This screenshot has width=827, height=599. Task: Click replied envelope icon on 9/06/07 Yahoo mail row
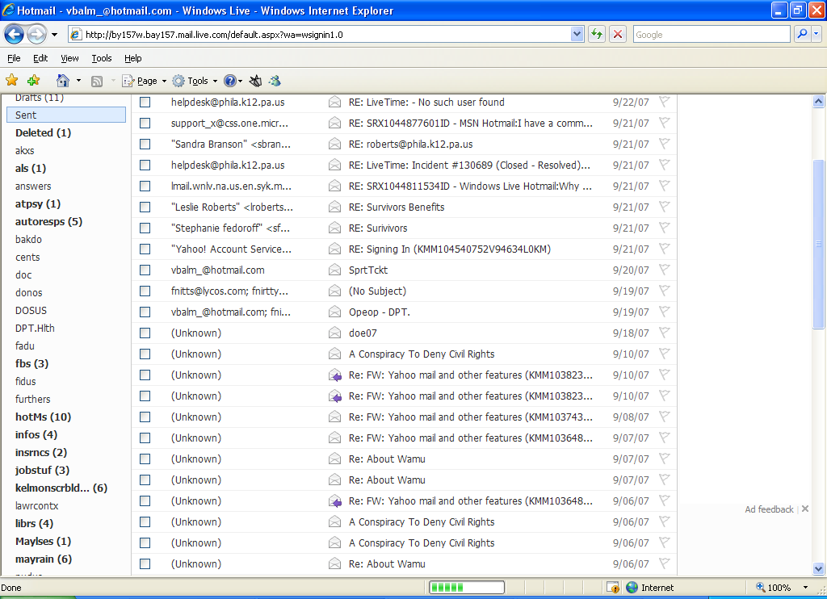pyautogui.click(x=334, y=501)
